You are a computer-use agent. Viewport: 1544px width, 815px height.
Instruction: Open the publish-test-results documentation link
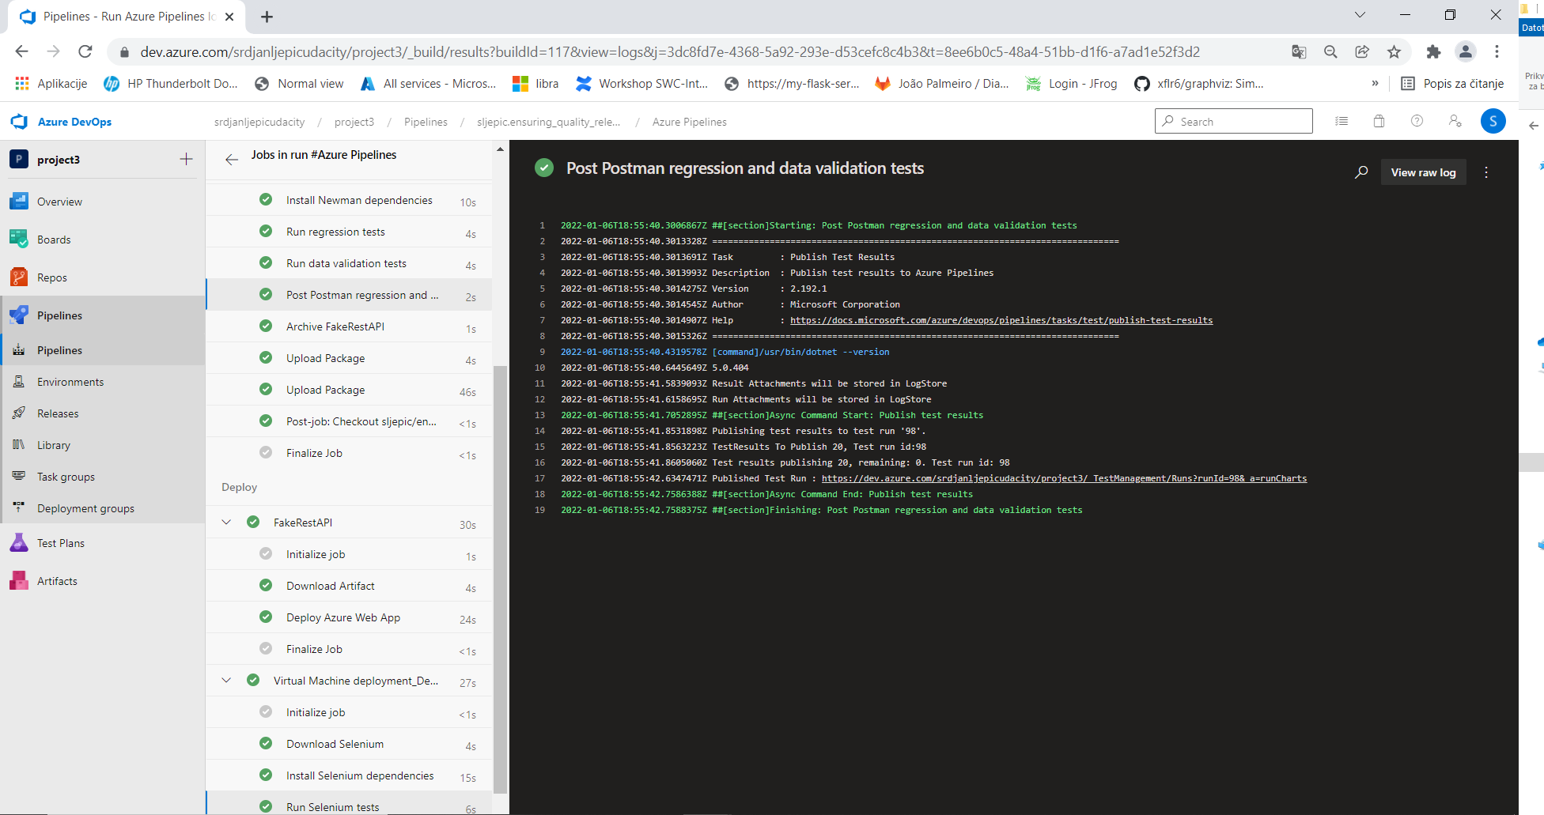click(1001, 320)
